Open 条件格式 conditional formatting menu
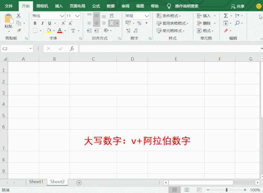This screenshot has width=263, height=193. tap(168, 16)
